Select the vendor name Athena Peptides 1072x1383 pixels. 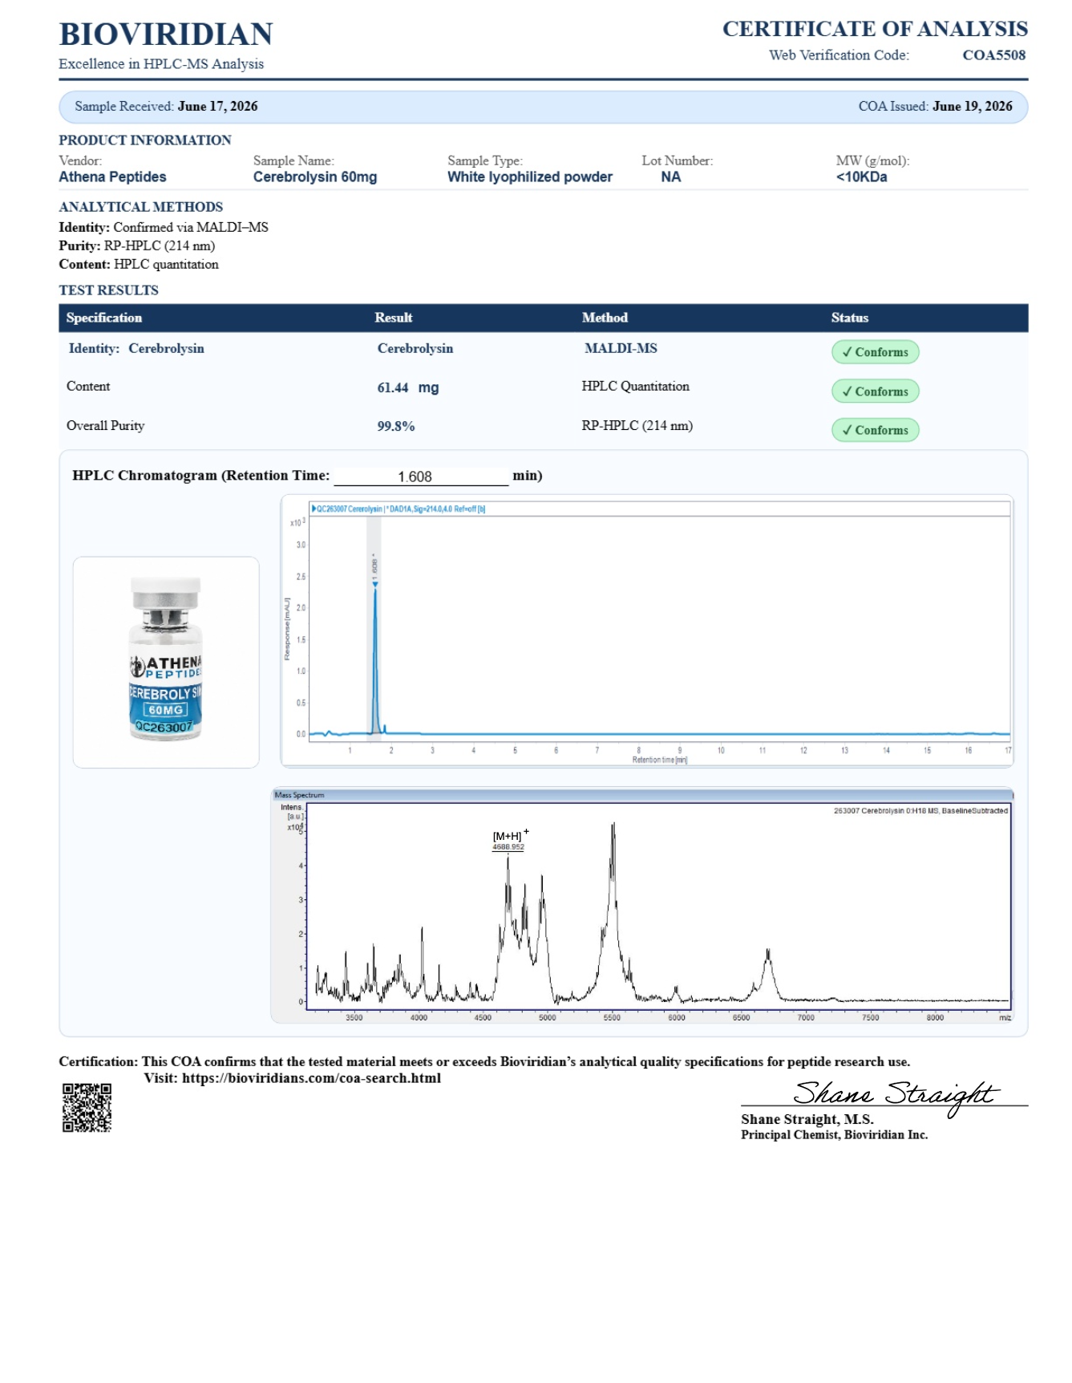112,177
